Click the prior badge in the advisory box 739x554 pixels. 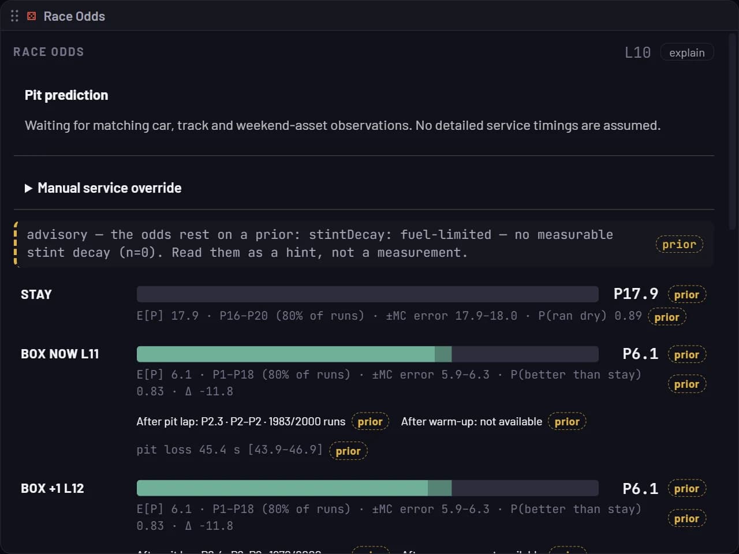click(x=679, y=244)
